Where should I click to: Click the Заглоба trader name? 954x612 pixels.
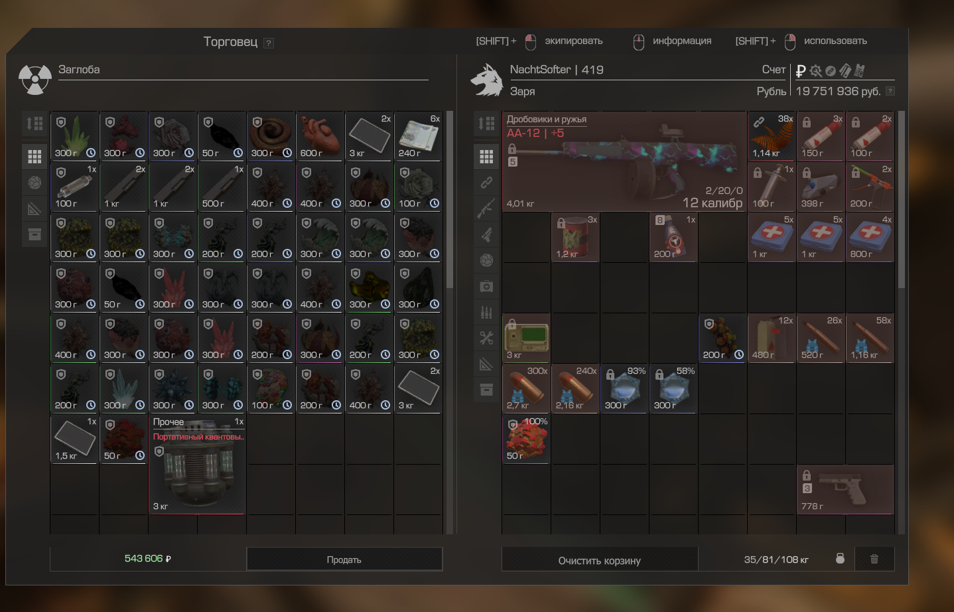click(79, 70)
